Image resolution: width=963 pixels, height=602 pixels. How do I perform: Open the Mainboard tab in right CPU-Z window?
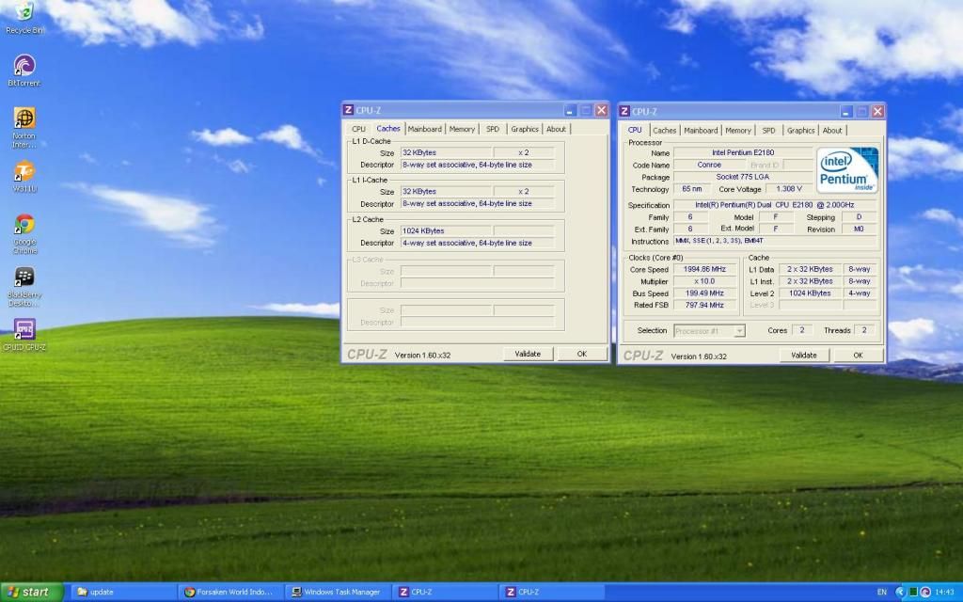(x=701, y=130)
